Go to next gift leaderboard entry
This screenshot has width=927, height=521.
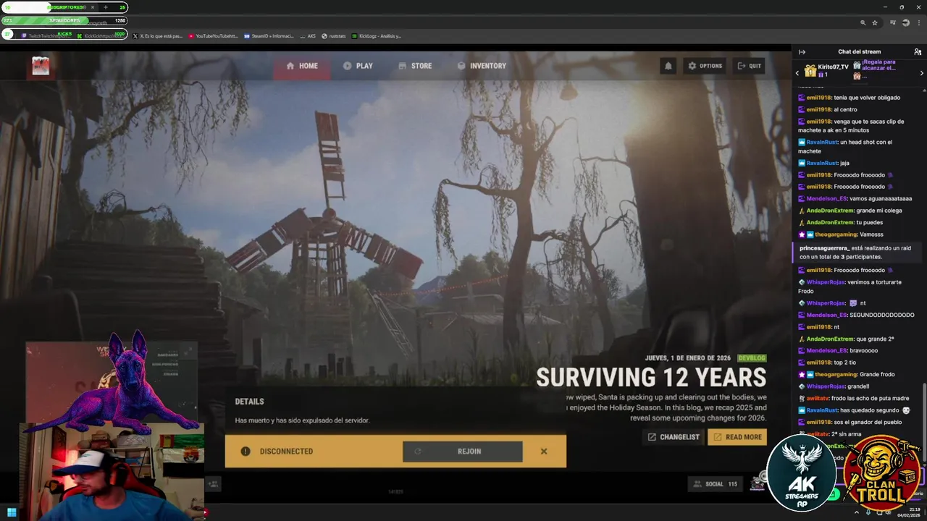tap(921, 73)
